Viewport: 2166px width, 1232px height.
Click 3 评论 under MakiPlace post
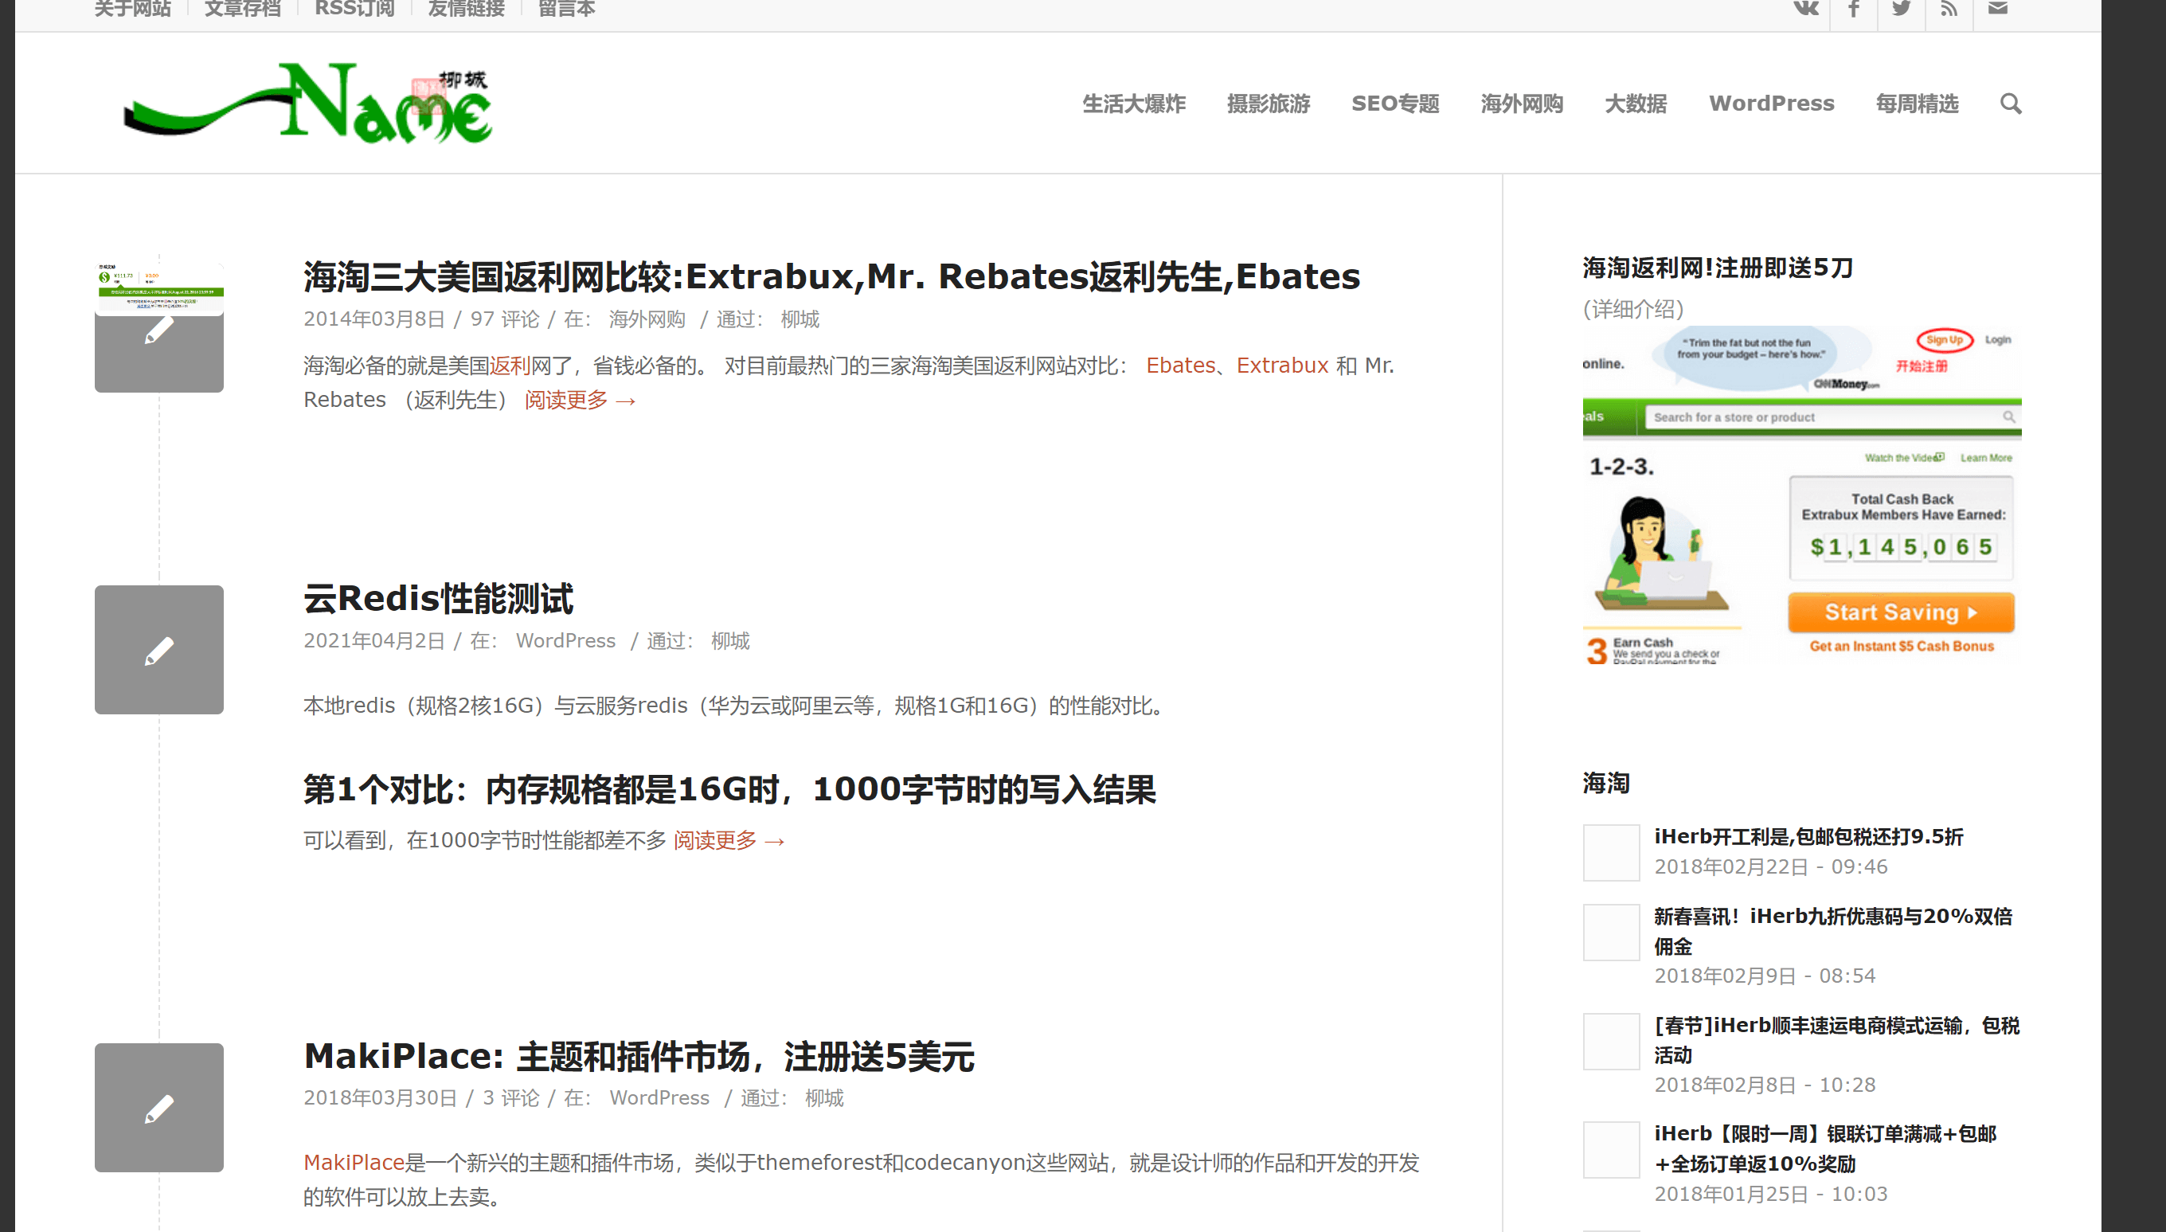point(511,1097)
